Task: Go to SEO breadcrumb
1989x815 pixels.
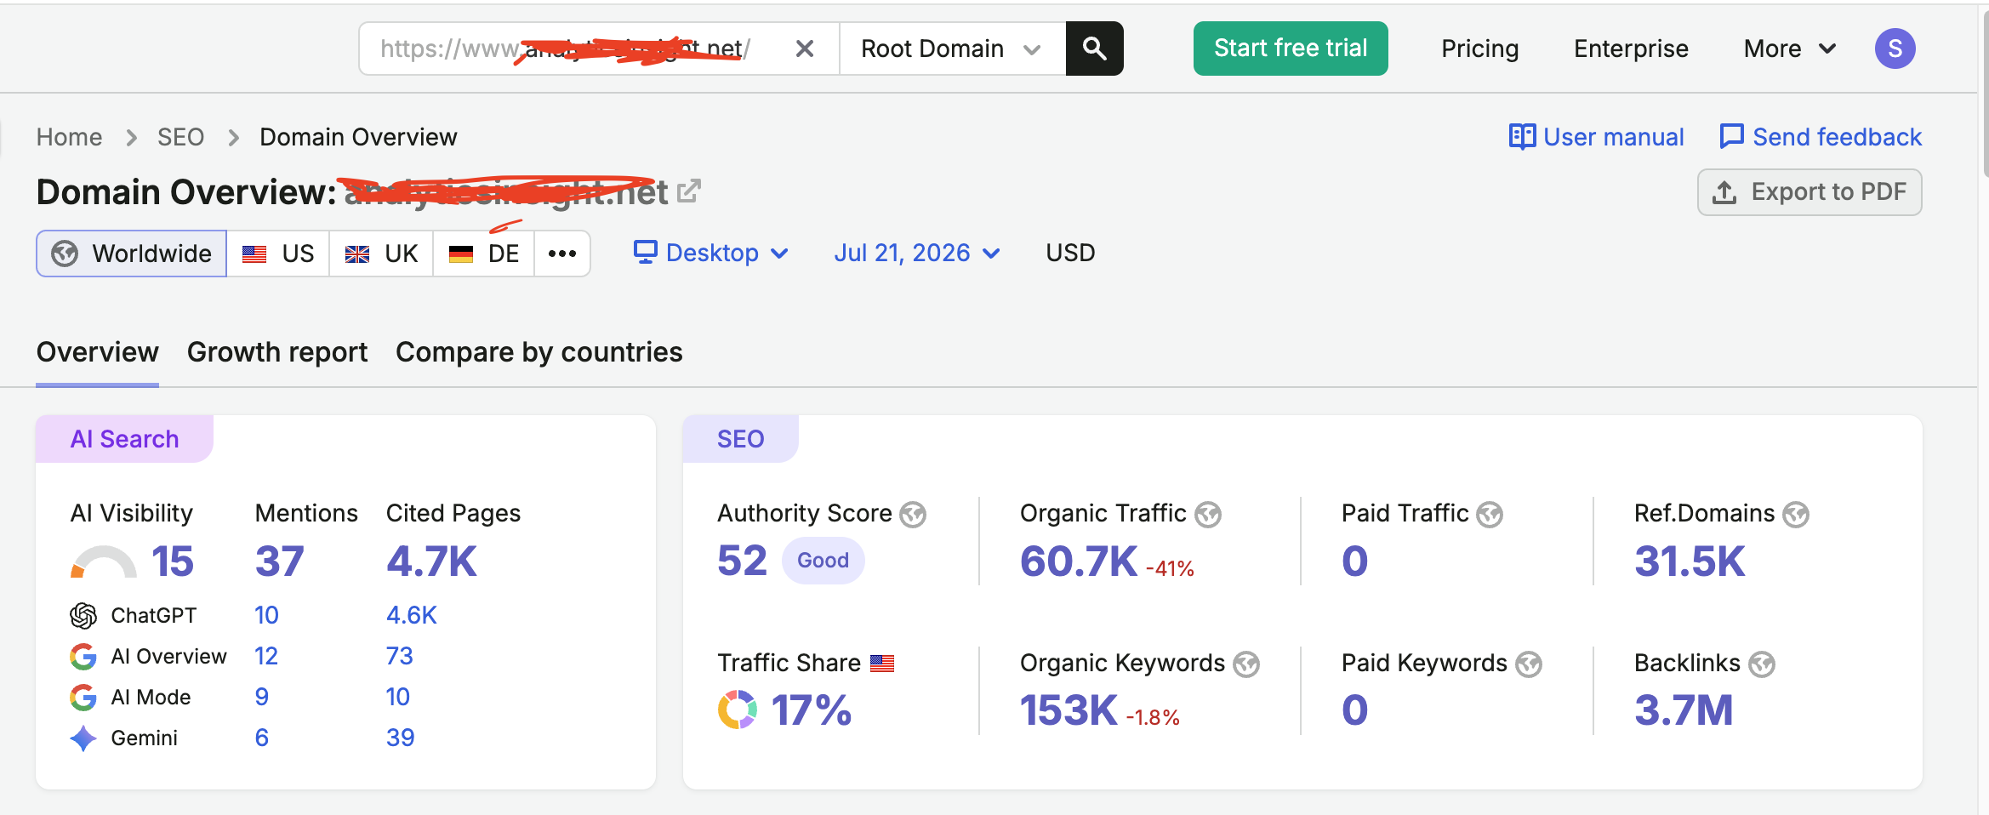Action: point(180,137)
